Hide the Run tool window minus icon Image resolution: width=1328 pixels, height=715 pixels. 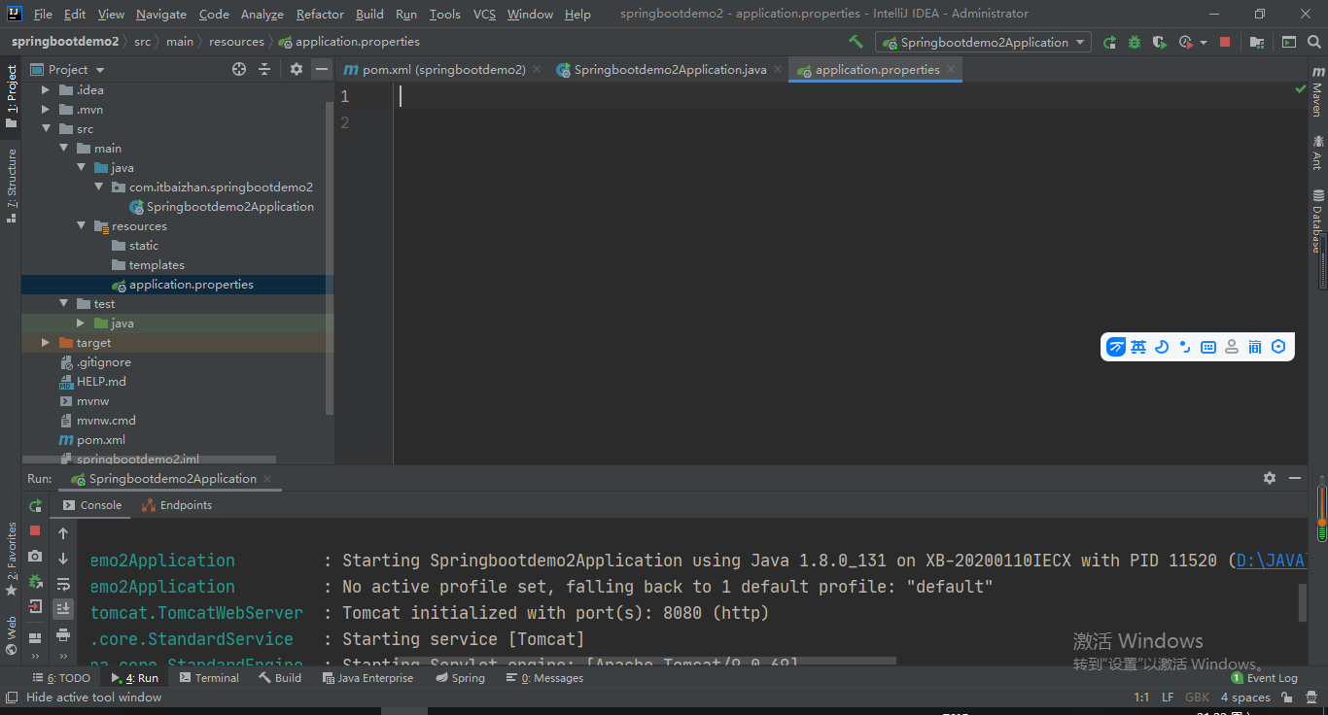coord(1295,478)
